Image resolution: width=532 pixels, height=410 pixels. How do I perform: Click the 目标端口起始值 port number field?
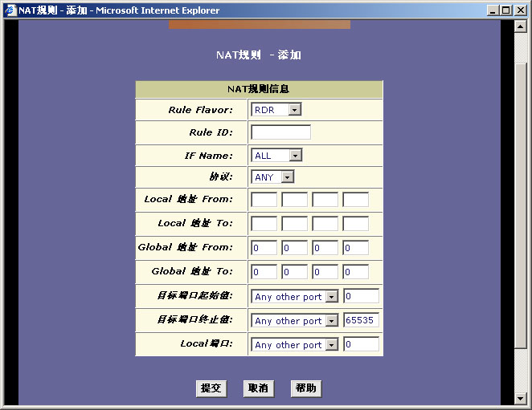pos(362,296)
